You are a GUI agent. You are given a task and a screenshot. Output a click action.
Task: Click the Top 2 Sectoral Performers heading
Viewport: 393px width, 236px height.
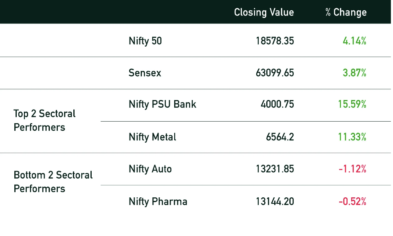(x=44, y=120)
